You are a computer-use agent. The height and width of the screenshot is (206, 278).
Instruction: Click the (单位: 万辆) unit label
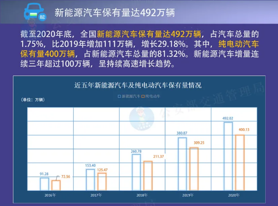pos(32,100)
